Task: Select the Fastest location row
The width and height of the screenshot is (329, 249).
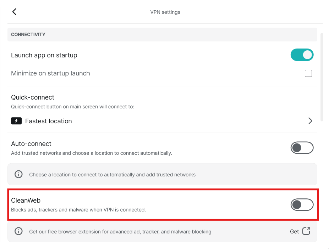Action: [x=49, y=121]
